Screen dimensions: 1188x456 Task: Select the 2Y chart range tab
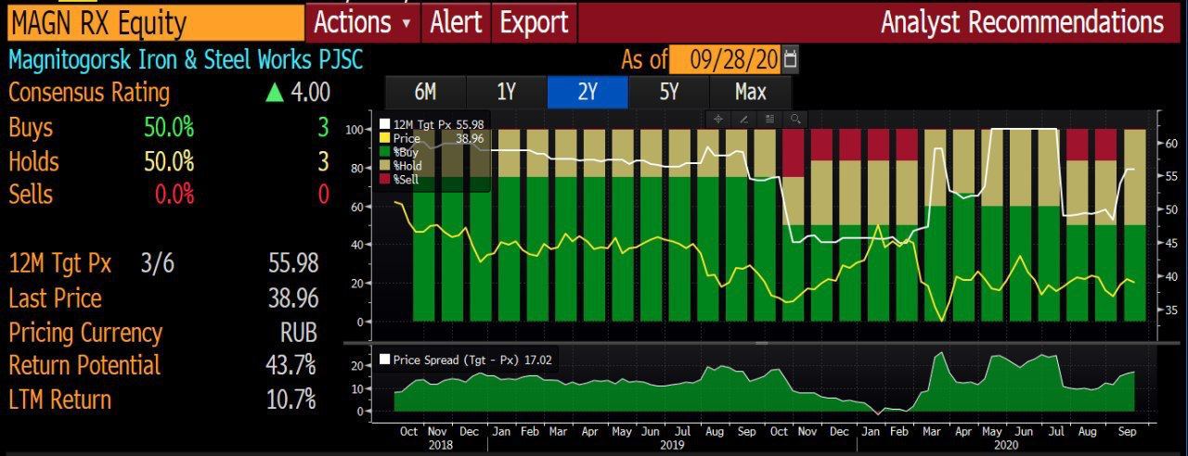click(588, 92)
